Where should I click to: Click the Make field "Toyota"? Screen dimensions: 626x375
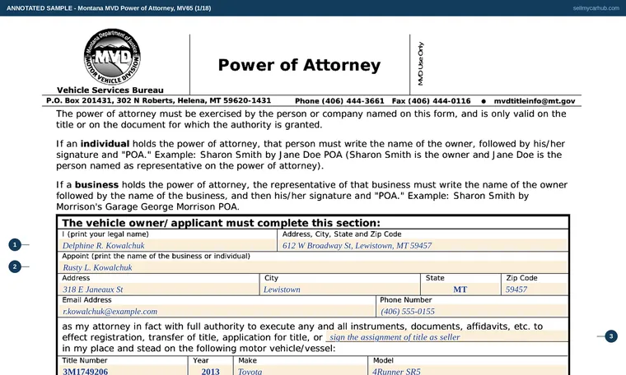click(x=300, y=371)
